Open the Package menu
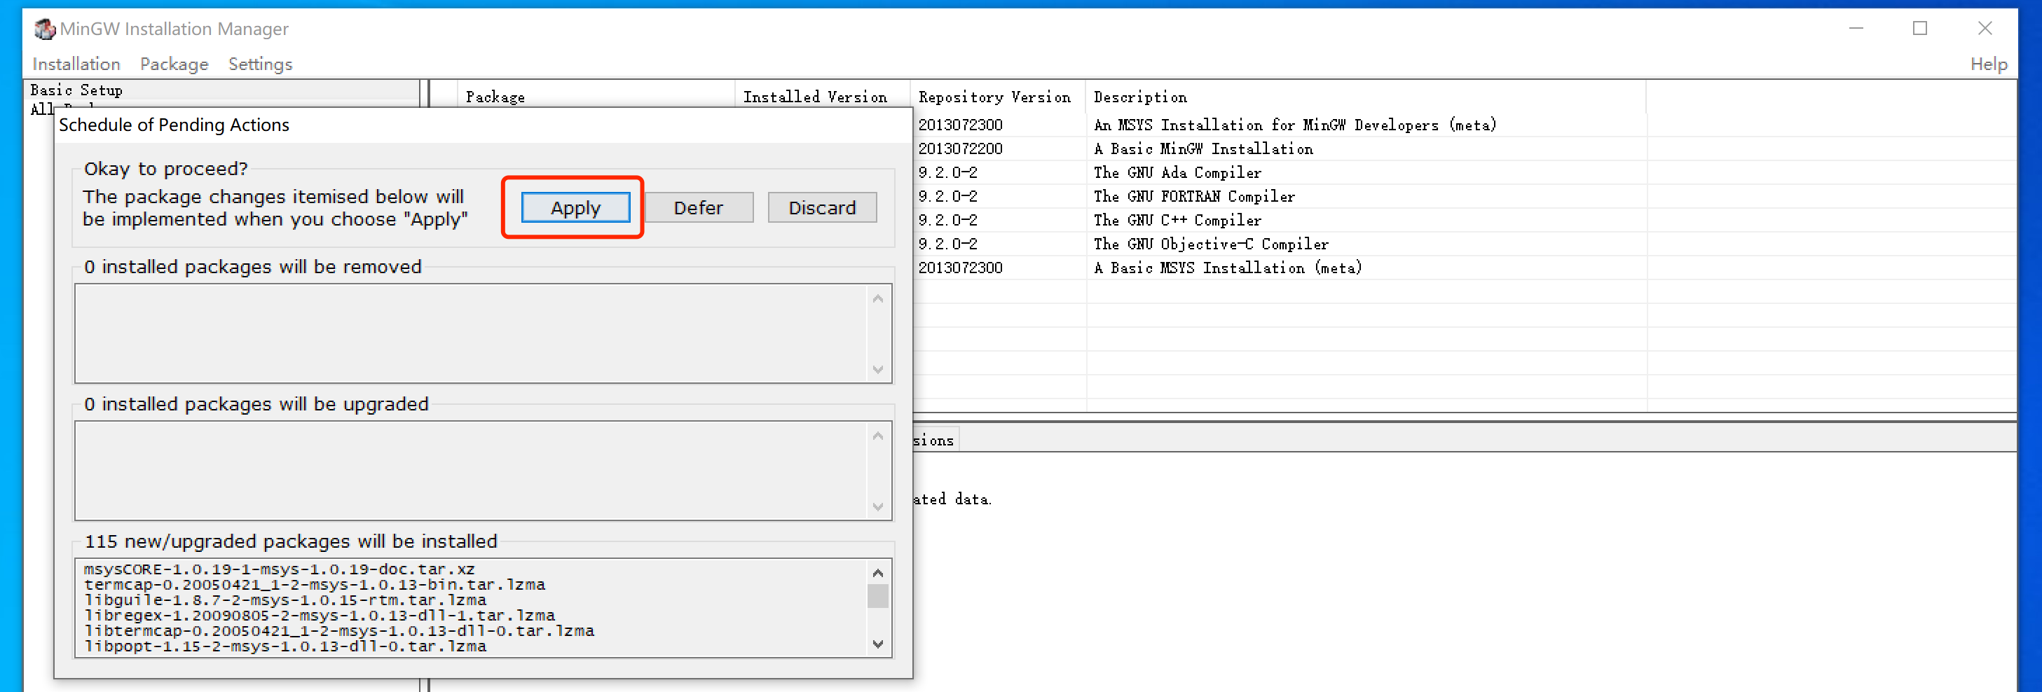The height and width of the screenshot is (692, 2042). (x=174, y=64)
